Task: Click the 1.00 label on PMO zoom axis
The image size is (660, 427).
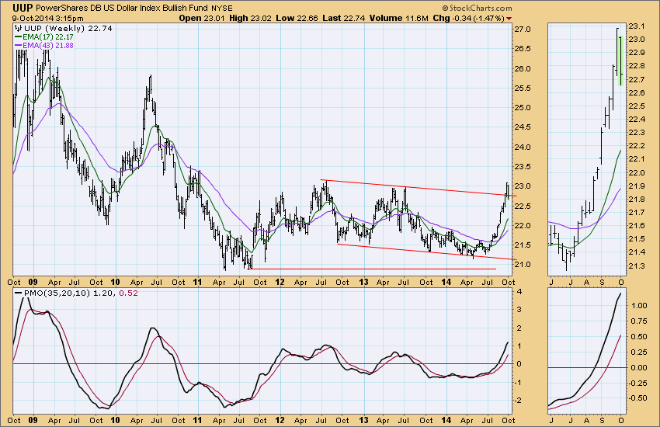Action: 640,305
